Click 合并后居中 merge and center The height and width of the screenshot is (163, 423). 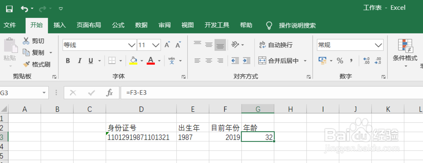[x=279, y=61]
